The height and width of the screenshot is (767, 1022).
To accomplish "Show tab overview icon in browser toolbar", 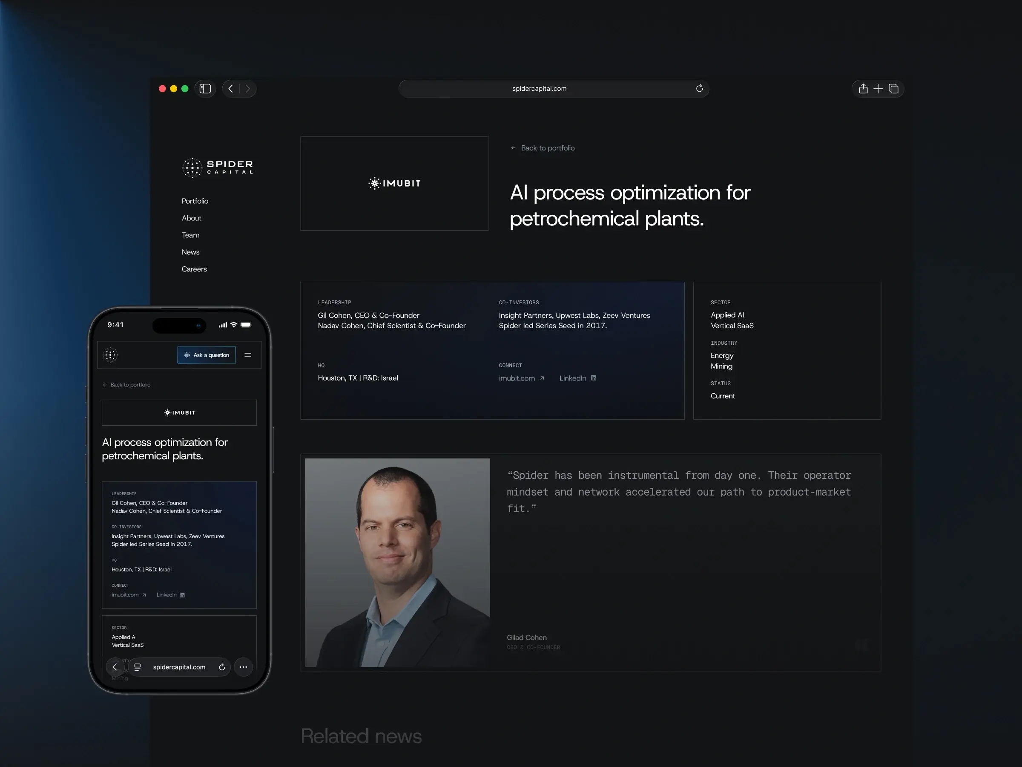I will 893,89.
